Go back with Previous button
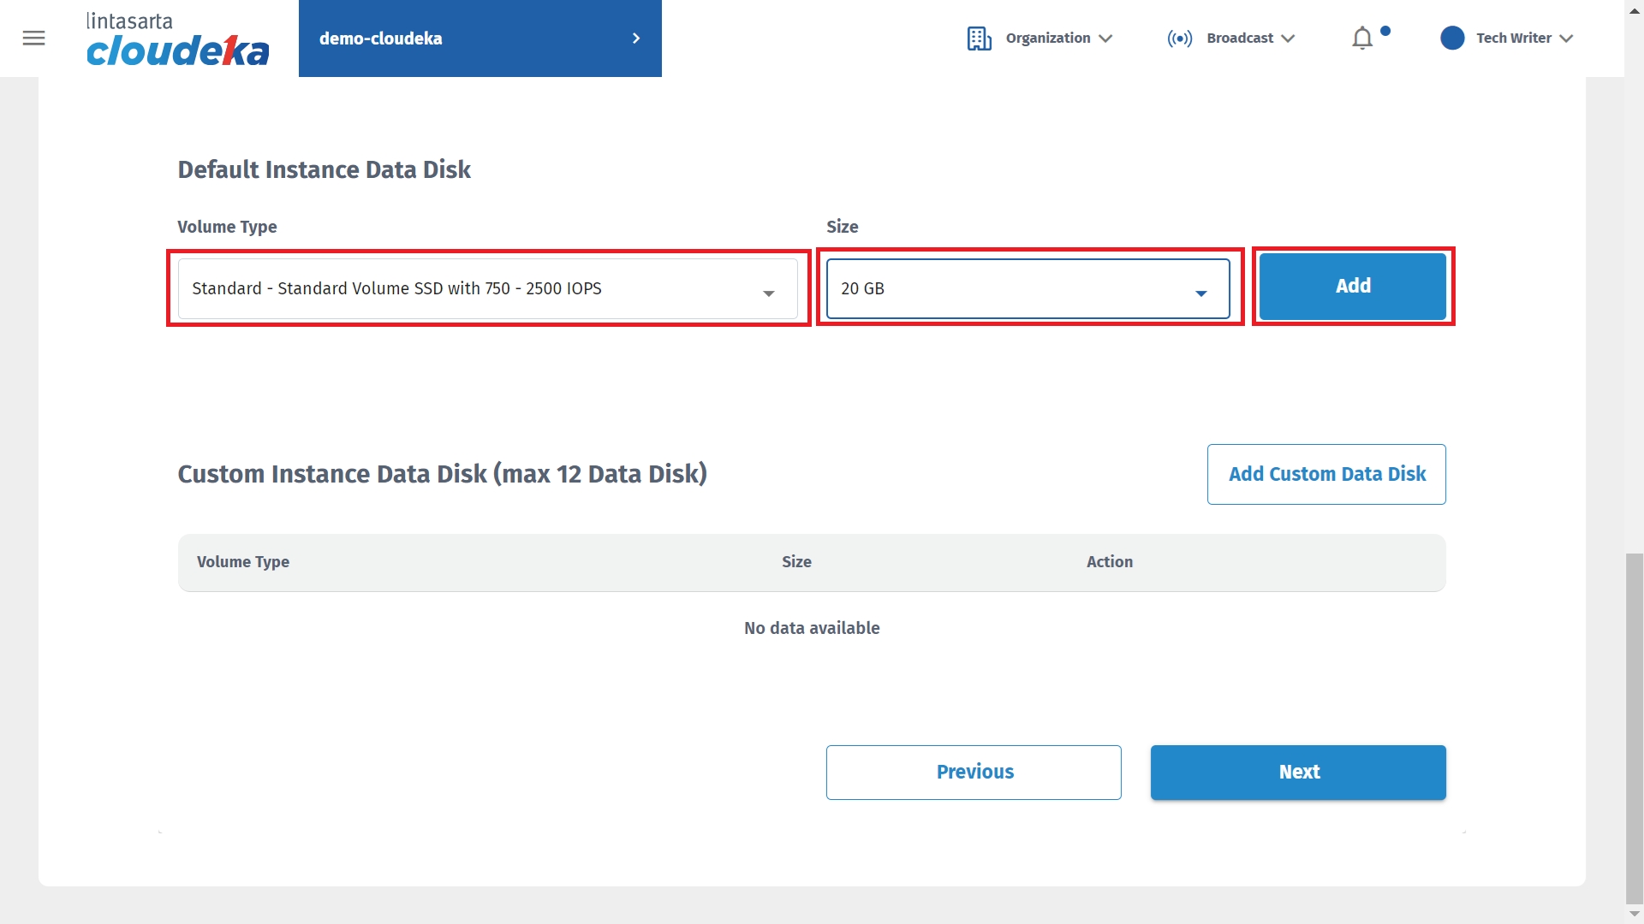The image size is (1644, 924). [x=974, y=773]
